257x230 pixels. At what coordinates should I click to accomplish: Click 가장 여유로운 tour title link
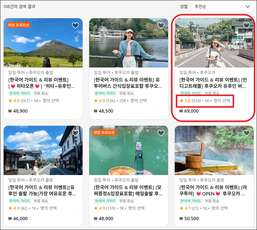click(41, 191)
